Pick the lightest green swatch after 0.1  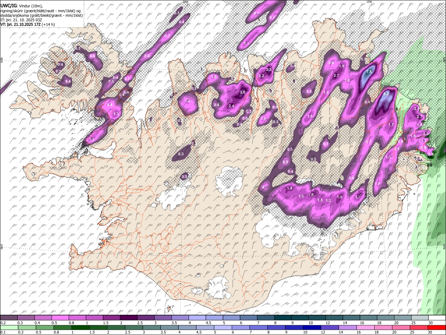pos(9,327)
